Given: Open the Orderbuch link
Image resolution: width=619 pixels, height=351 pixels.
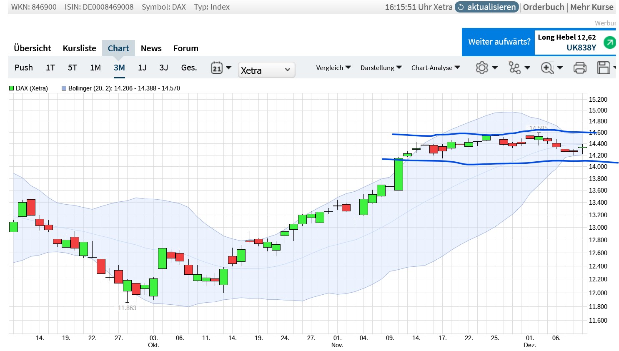Looking at the screenshot, I should (544, 7).
